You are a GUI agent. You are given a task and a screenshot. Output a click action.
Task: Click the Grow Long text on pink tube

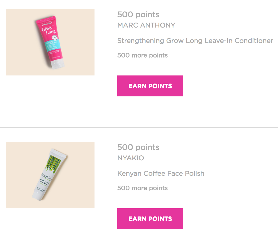click(x=49, y=30)
